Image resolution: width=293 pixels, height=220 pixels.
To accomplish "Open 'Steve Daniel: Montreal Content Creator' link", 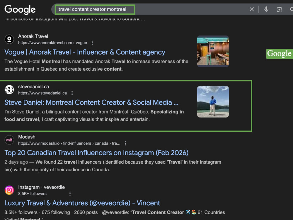I will [x=91, y=102].
